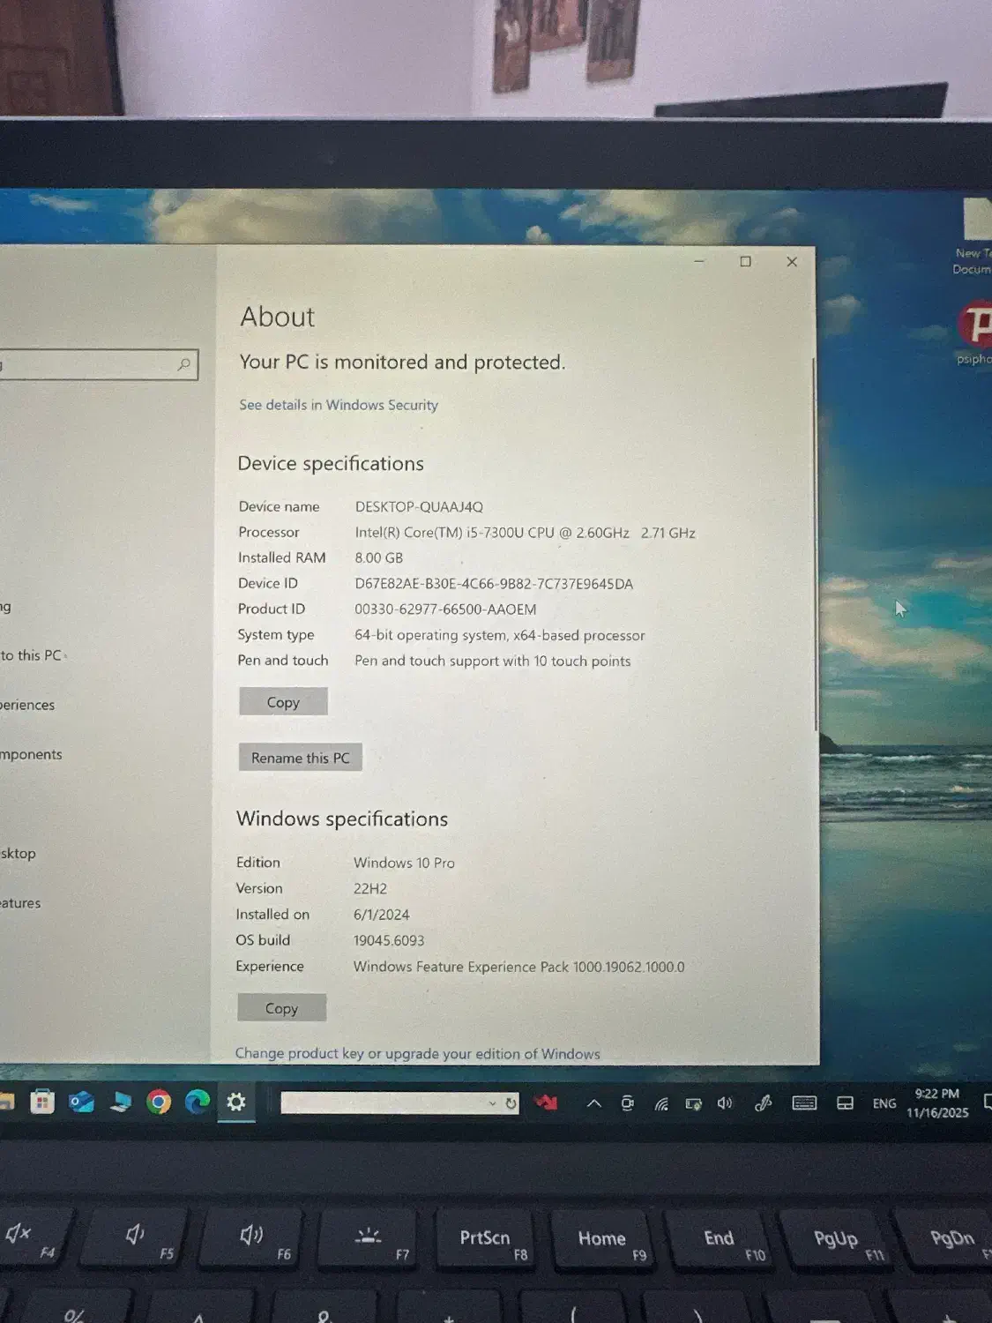This screenshot has width=992, height=1323.
Task: Select the sidebar item ending in 'mponents'
Action: [x=32, y=754]
